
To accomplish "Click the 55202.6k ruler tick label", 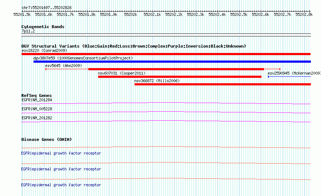I will point(261,14).
